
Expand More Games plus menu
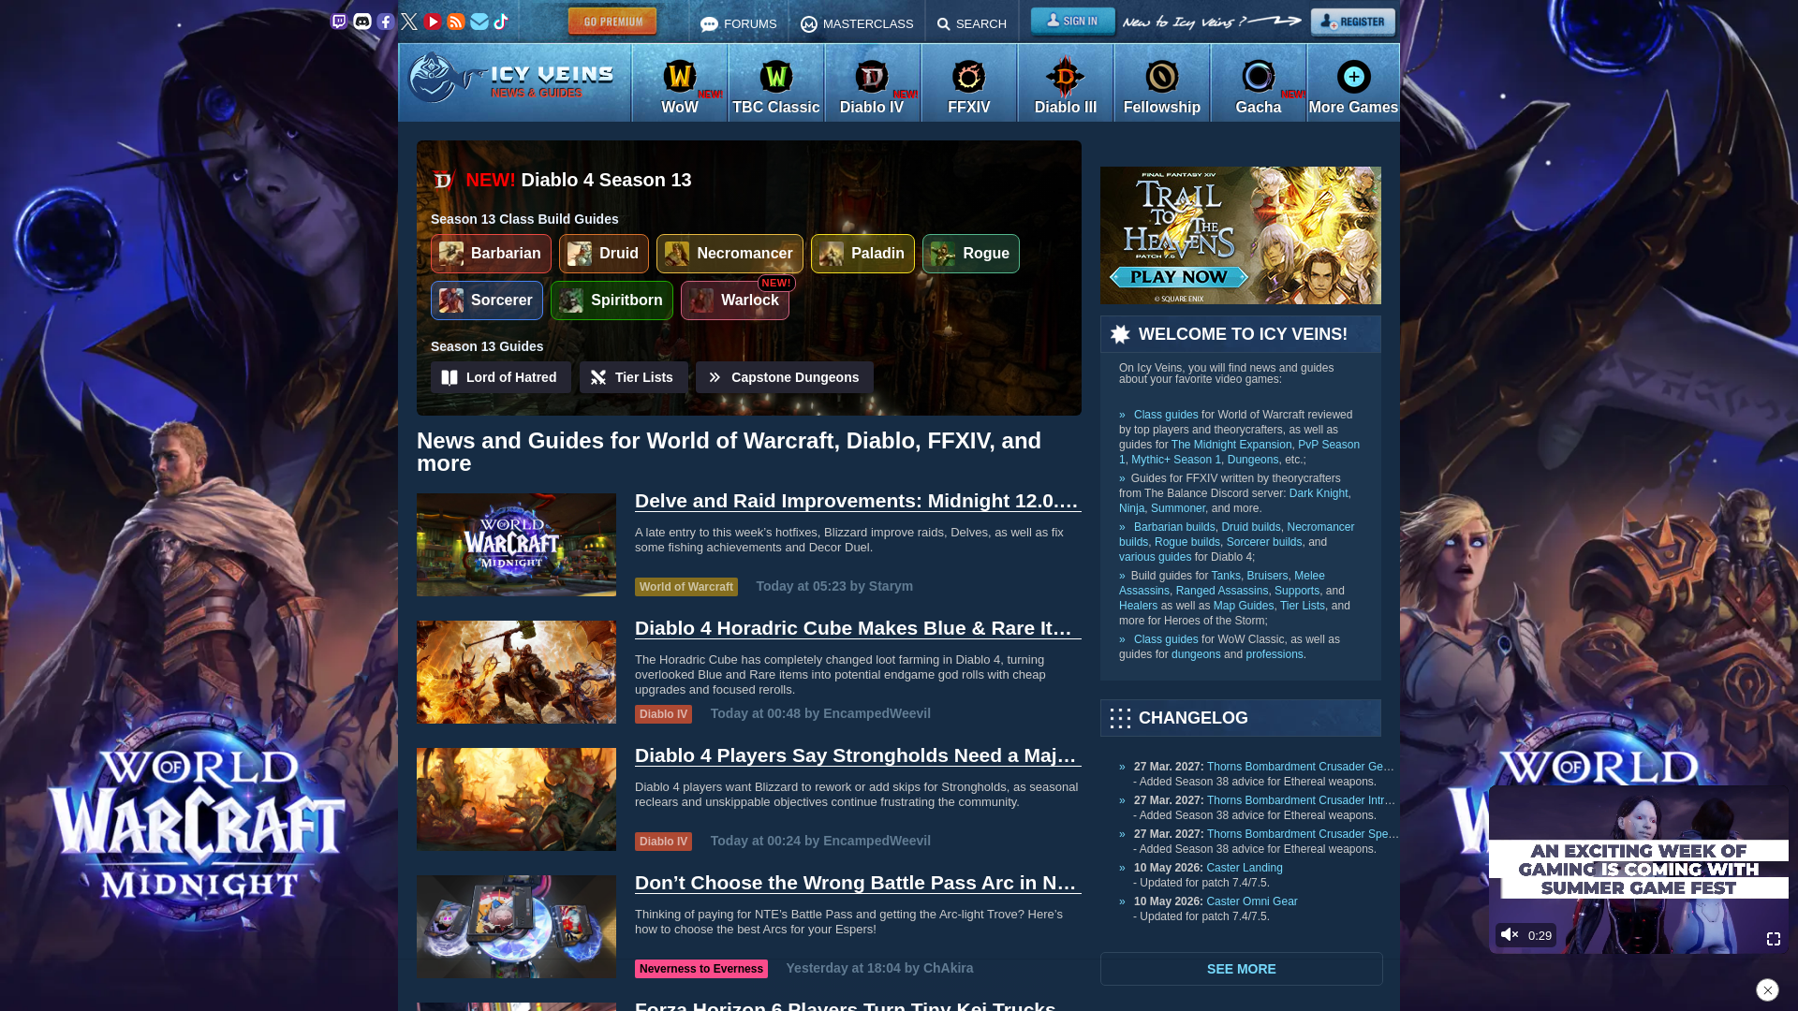[1353, 83]
